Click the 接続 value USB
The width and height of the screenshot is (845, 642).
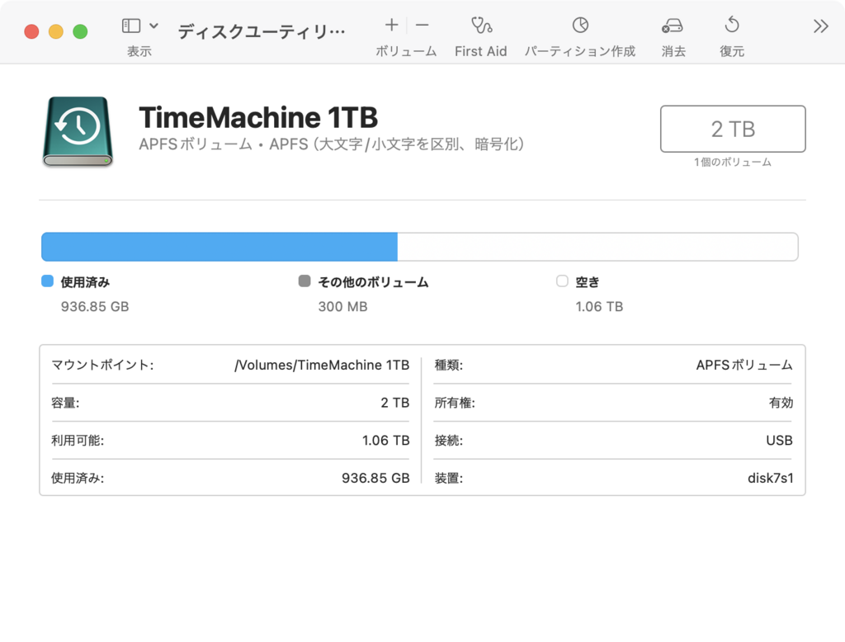coord(779,441)
